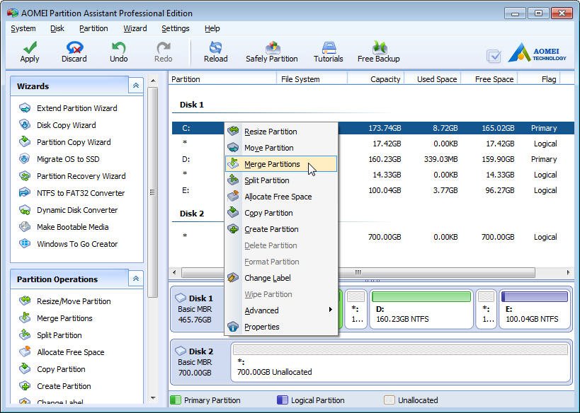580x413 pixels.
Task: Click the Redo arrow icon
Action: click(163, 47)
